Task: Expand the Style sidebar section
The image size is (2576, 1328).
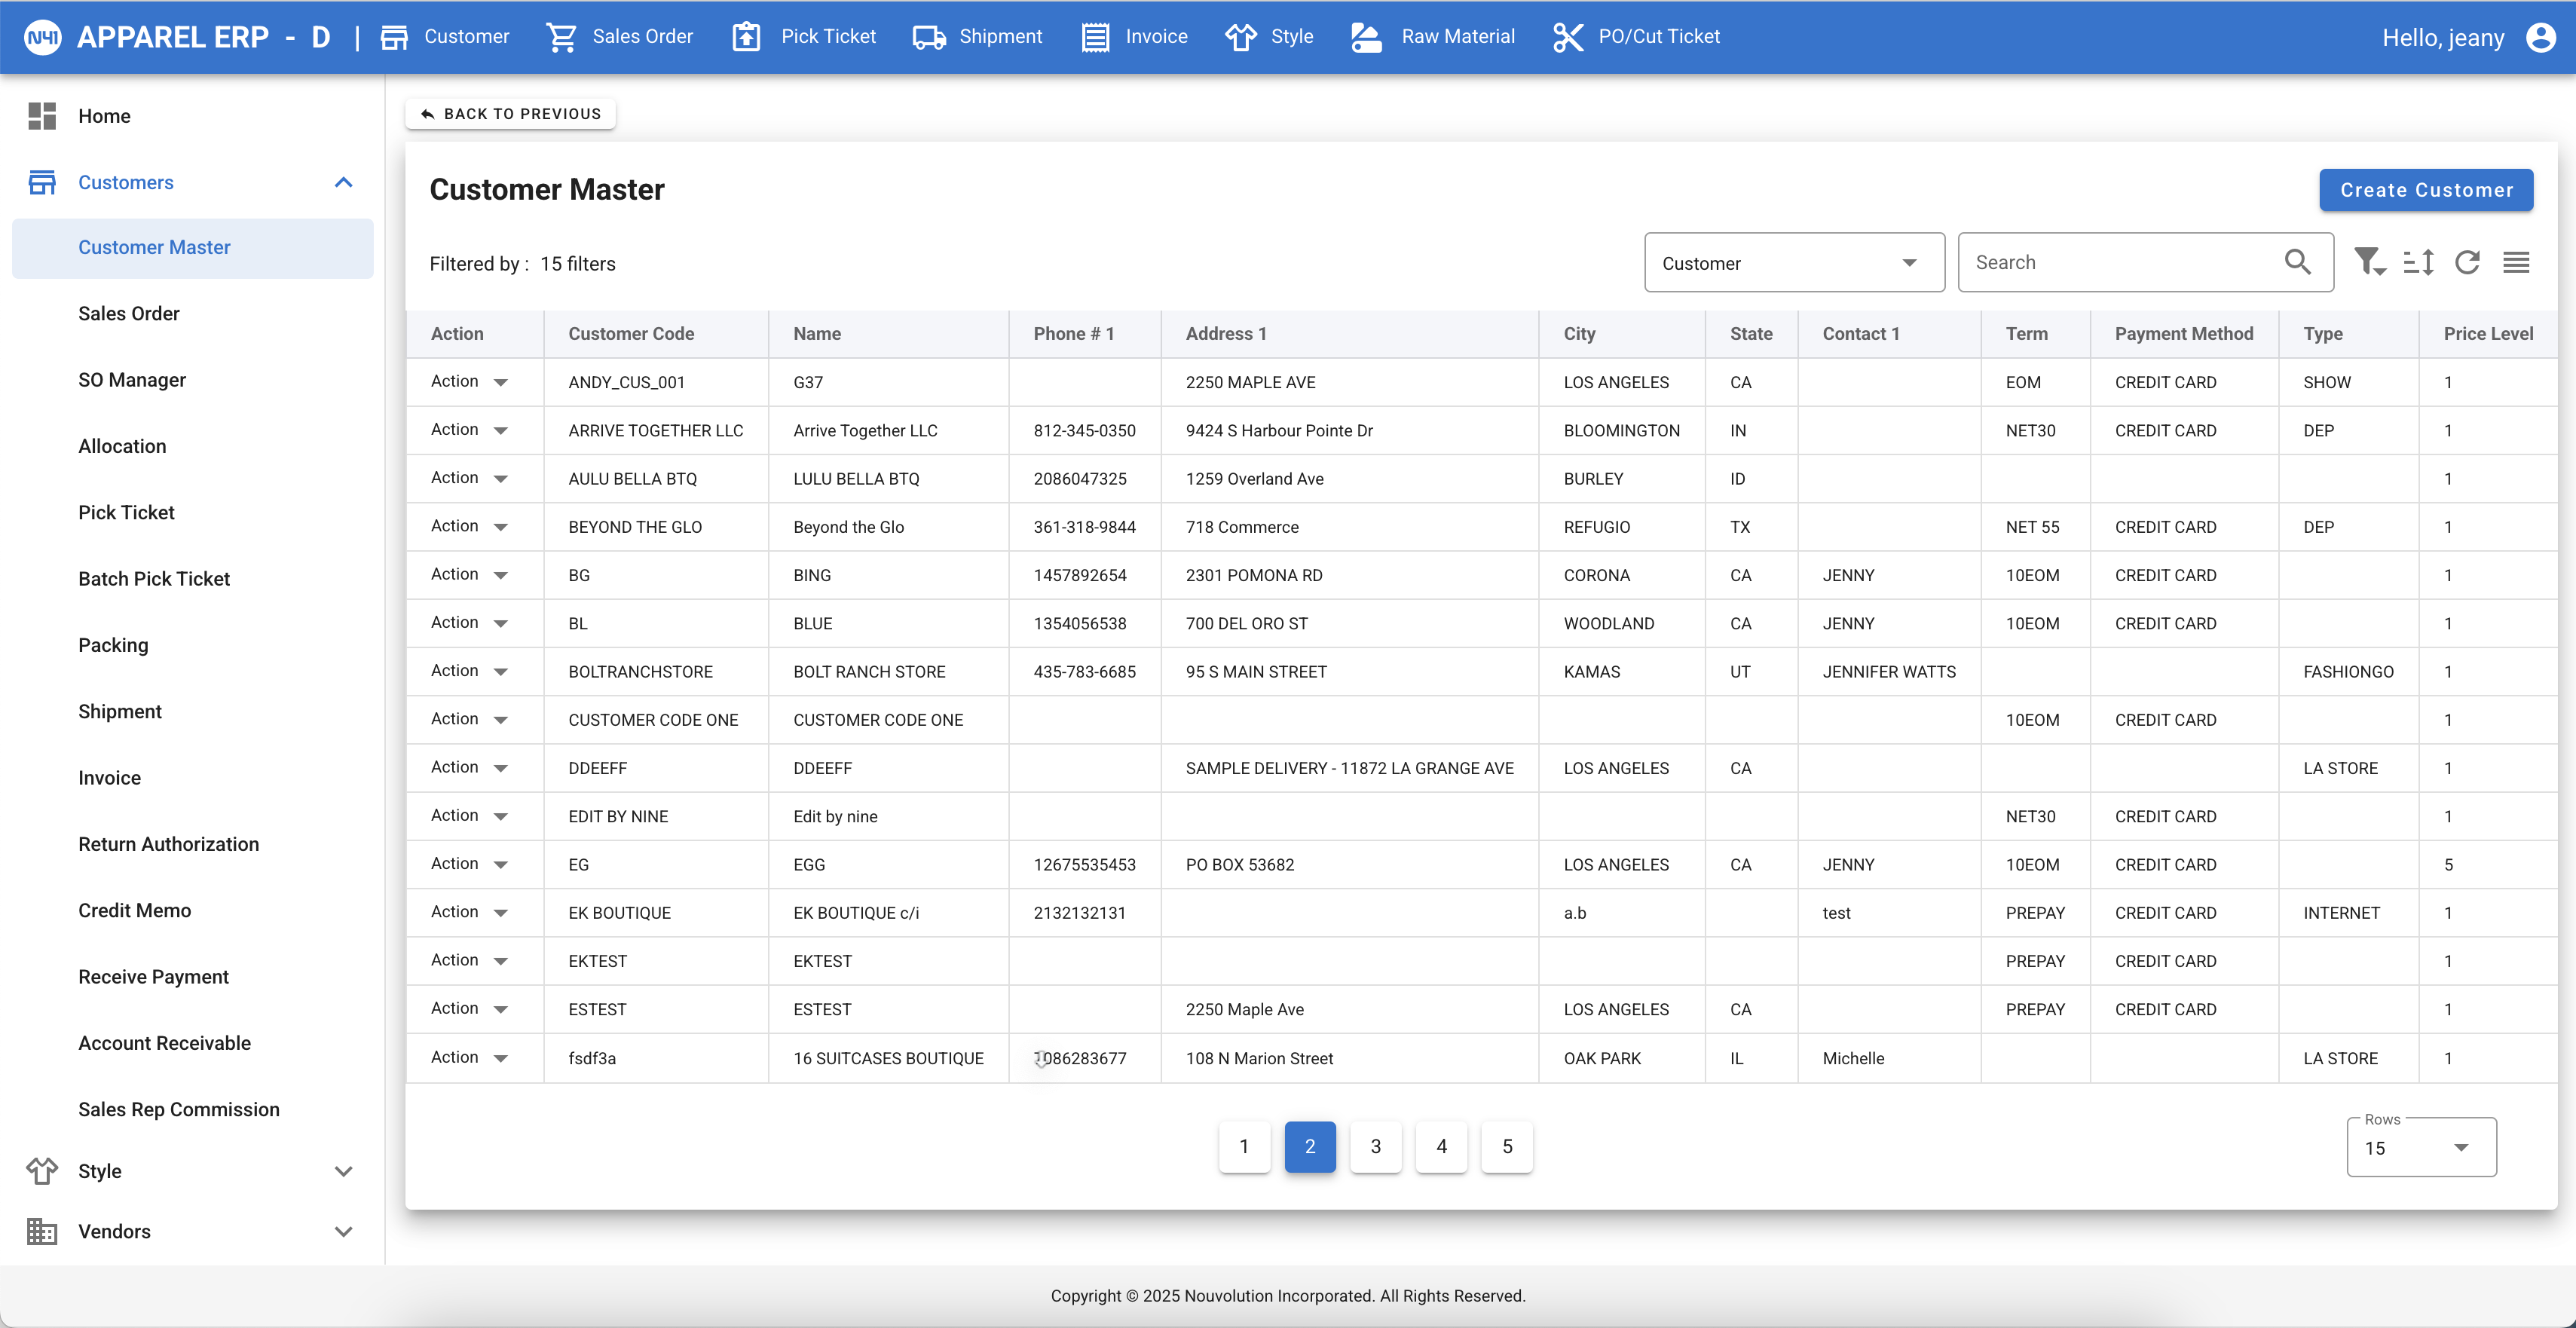Action: 343,1171
